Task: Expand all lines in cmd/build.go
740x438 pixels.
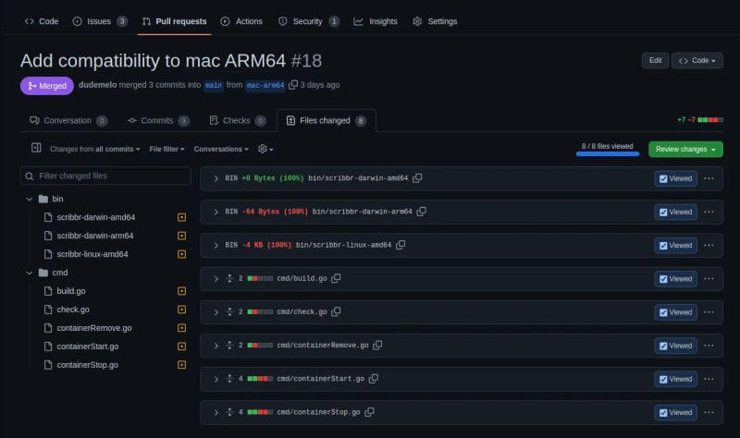Action: (229, 279)
